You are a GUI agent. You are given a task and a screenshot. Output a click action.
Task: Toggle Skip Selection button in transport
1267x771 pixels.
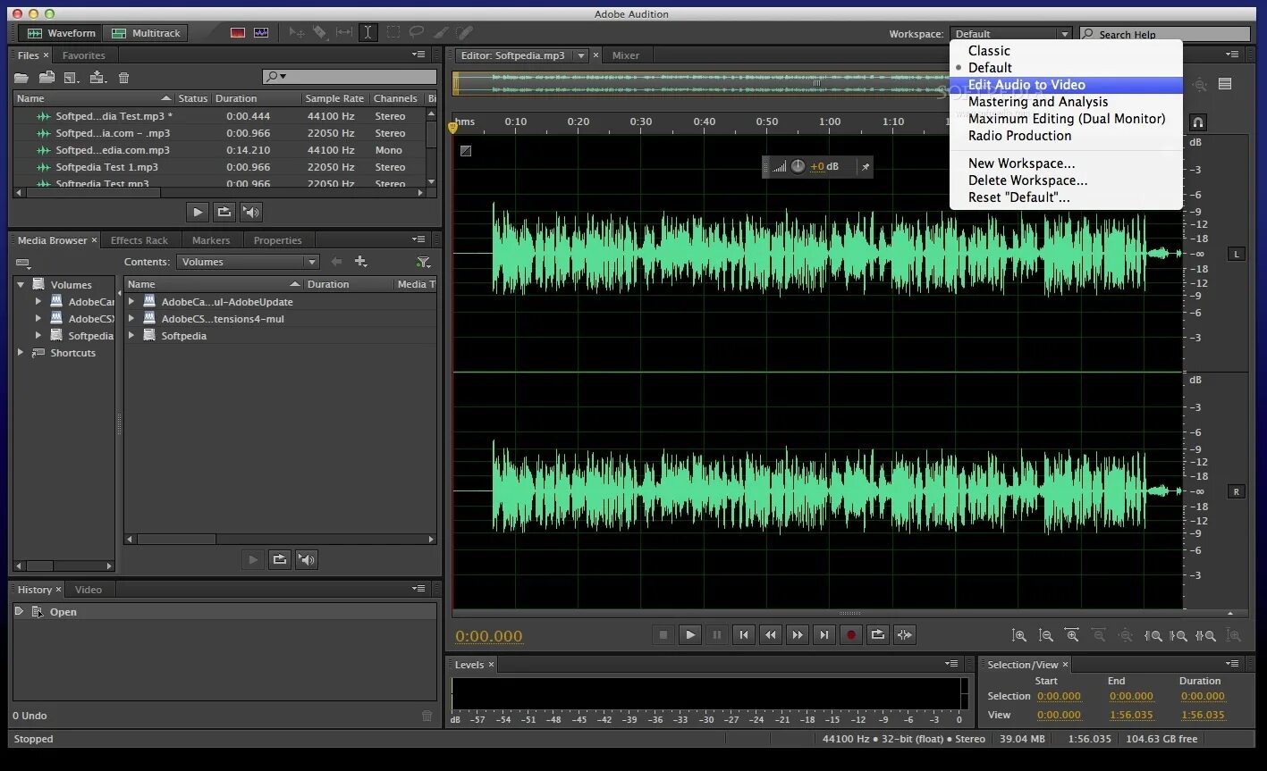click(905, 635)
